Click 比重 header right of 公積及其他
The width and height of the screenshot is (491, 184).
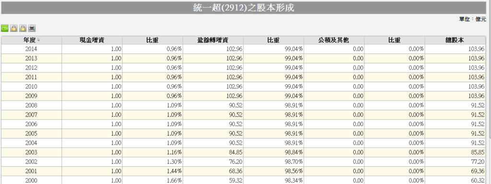click(395, 40)
